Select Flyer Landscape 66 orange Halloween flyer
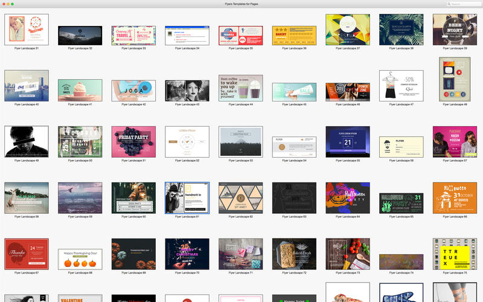The height and width of the screenshot is (302, 483). click(x=455, y=198)
